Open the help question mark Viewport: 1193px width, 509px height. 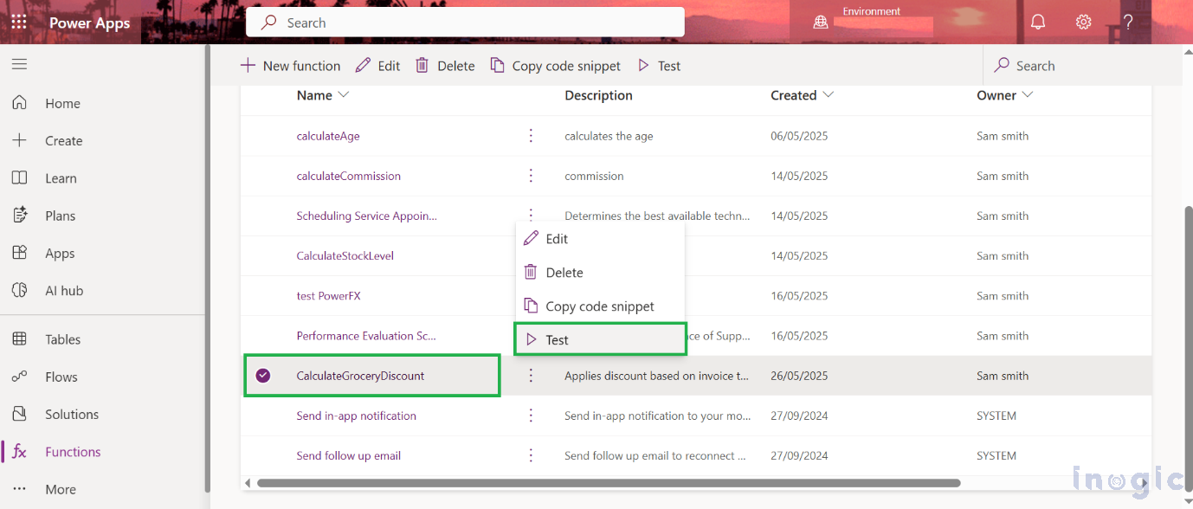coord(1128,23)
